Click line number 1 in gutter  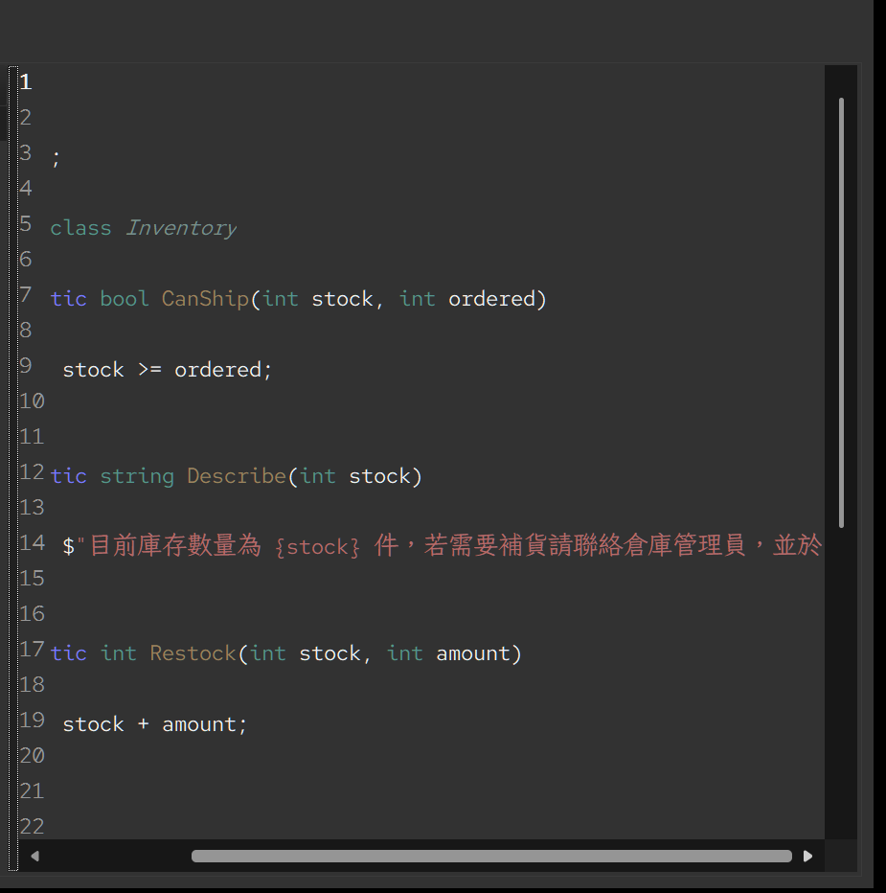click(26, 82)
